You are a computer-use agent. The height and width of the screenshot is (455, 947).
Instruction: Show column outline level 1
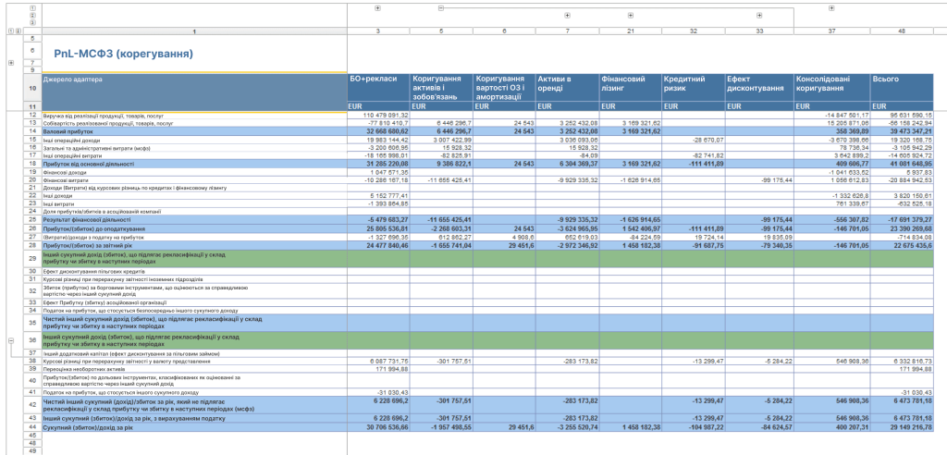coord(32,8)
